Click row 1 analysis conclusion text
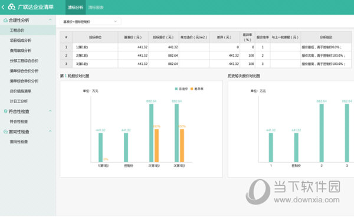The height and width of the screenshot is (217, 354). point(322,47)
